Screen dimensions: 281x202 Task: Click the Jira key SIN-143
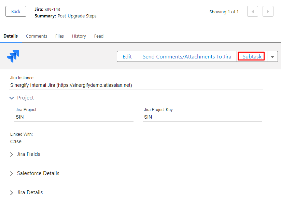52,9
